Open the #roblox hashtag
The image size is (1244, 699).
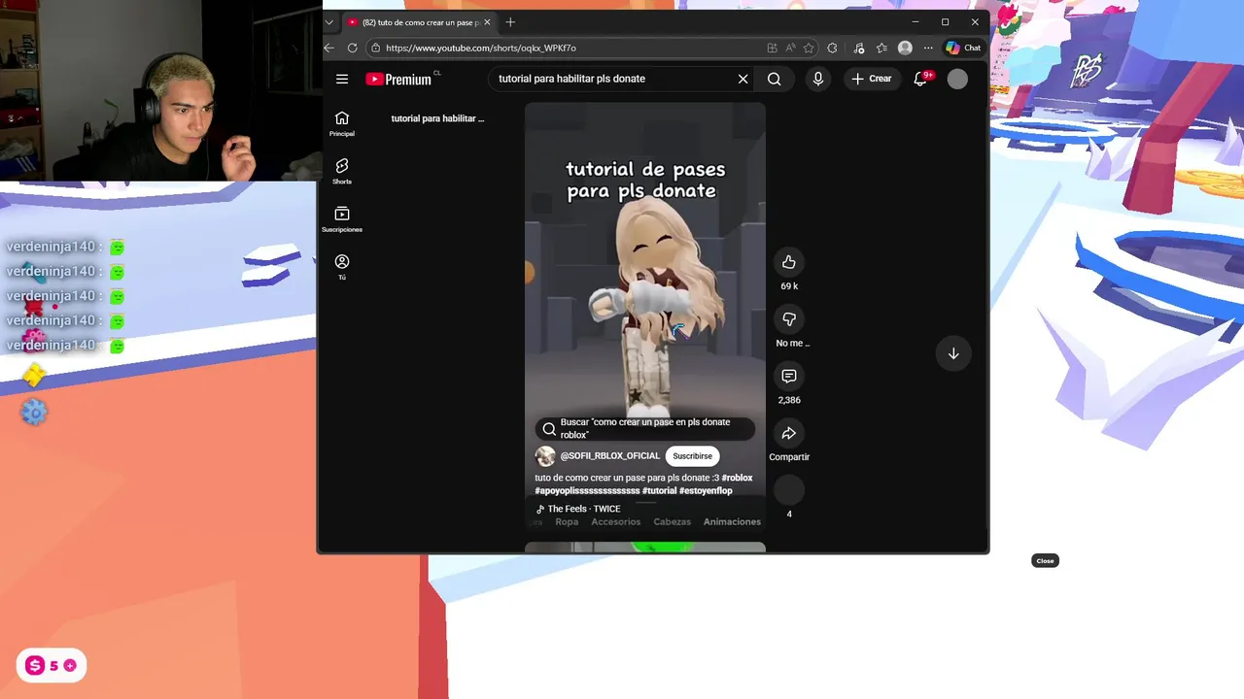pyautogui.click(x=737, y=478)
